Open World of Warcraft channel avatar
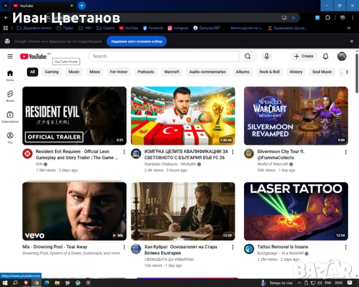 click(249, 154)
